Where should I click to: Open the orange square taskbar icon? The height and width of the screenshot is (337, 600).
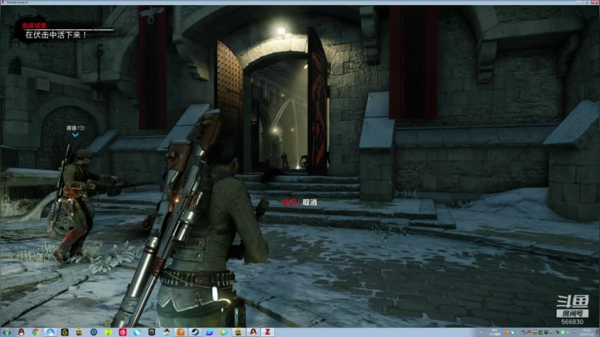181,332
